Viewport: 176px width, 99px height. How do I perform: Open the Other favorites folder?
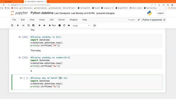click(172, 8)
